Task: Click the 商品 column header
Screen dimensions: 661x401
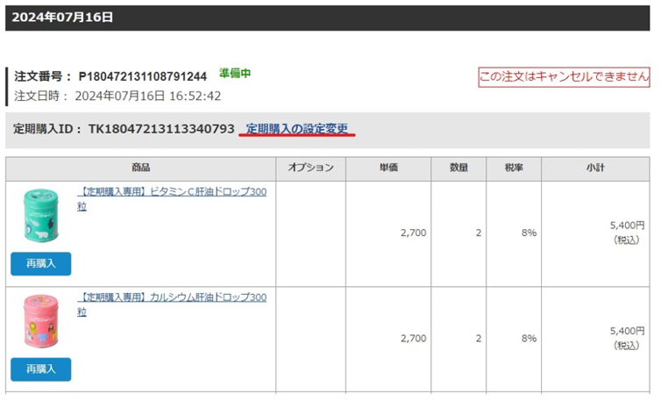Action: 140,168
